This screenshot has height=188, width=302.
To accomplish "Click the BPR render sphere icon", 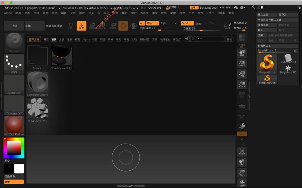I will coord(242,37).
